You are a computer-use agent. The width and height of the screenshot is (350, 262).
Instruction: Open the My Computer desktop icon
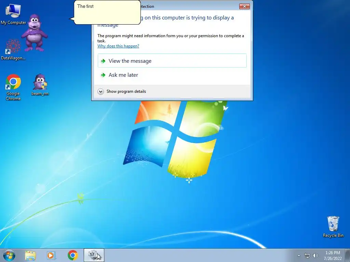pos(13,14)
